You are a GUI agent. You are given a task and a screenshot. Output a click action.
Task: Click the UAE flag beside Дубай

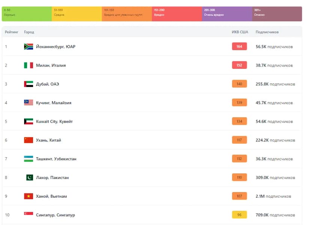tap(29, 84)
